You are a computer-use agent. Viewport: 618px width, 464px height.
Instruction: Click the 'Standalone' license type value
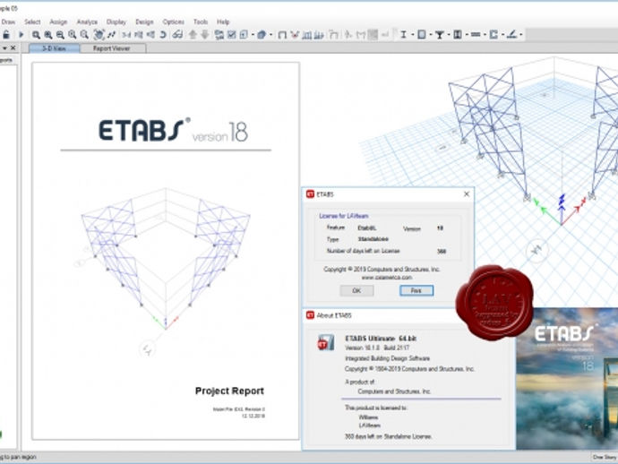tap(373, 239)
